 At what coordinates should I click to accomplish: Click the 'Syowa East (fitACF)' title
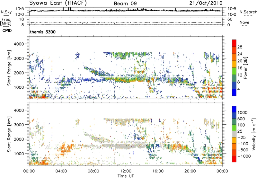click(58, 3)
